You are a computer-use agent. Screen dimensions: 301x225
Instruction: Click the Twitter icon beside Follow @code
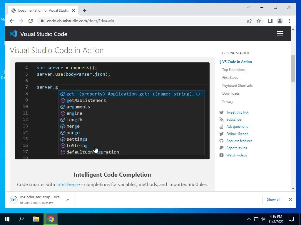[x=222, y=134]
